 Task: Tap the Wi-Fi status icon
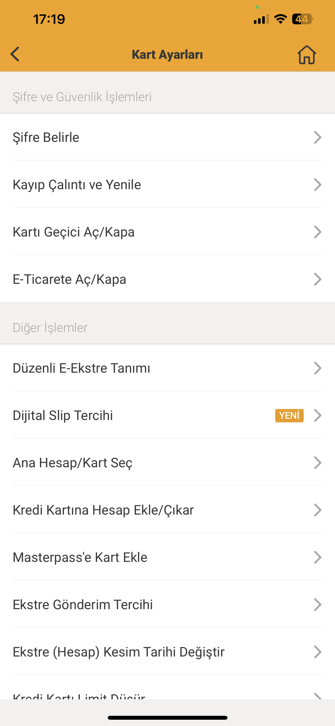[280, 19]
